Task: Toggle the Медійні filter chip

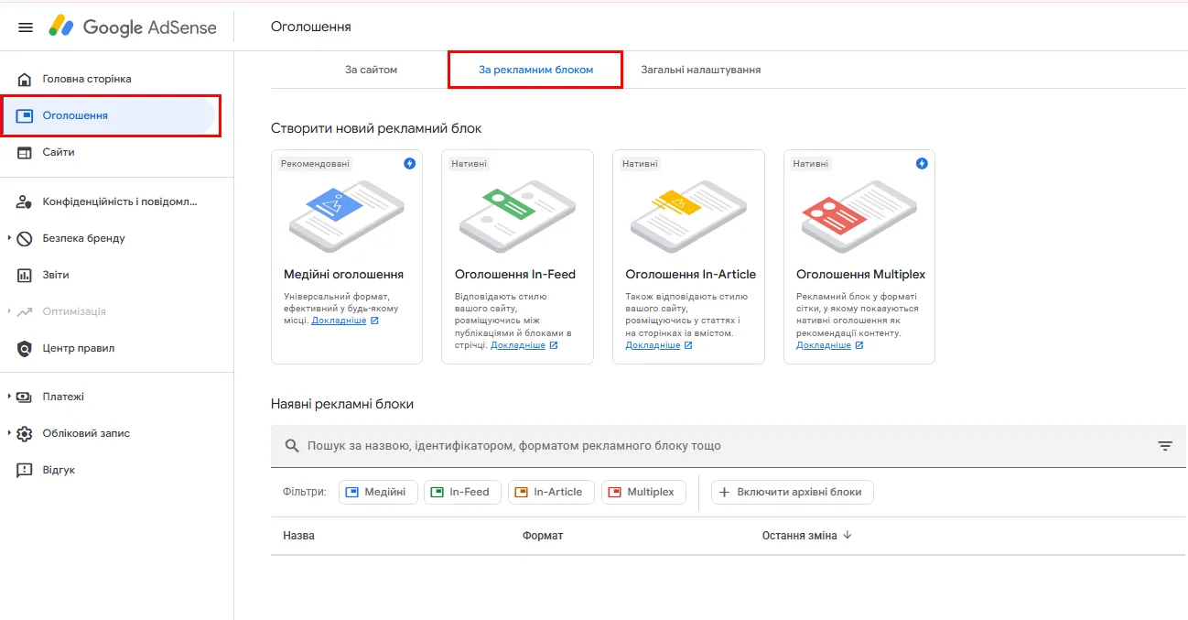Action: [x=378, y=492]
